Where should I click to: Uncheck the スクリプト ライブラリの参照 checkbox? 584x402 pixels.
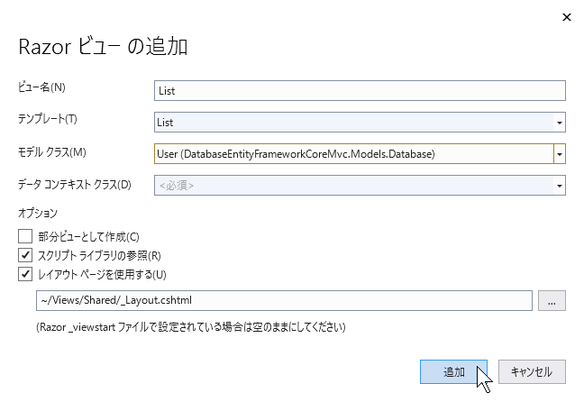(x=25, y=255)
